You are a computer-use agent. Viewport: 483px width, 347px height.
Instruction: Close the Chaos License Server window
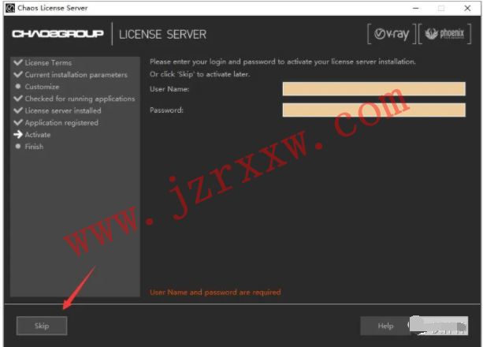point(467,9)
